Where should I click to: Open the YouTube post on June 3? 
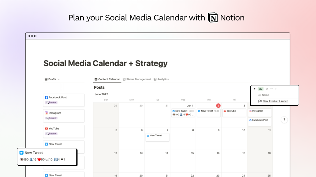tap(234, 111)
